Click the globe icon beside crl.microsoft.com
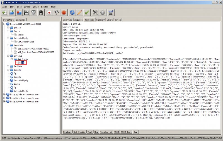The width and height of the screenshot is (223, 141). pos(8,98)
